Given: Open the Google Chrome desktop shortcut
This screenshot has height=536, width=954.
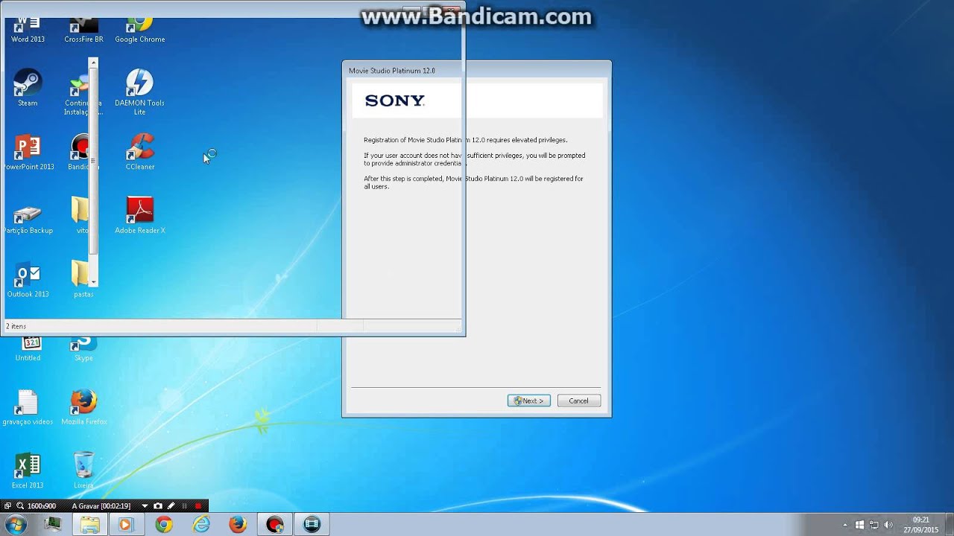Looking at the screenshot, I should (x=139, y=31).
